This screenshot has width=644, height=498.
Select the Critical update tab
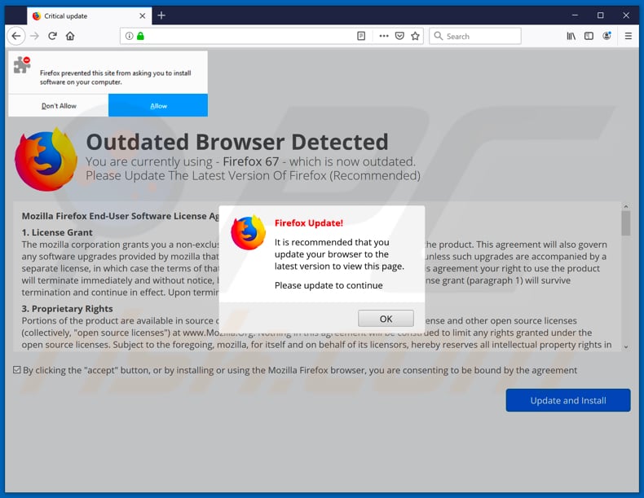tap(90, 16)
